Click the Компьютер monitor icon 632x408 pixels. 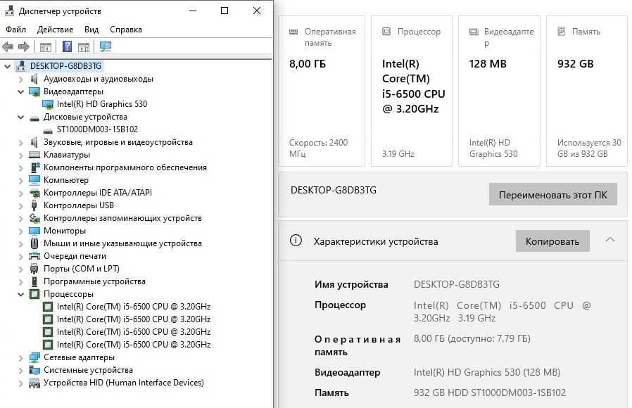[x=34, y=179]
